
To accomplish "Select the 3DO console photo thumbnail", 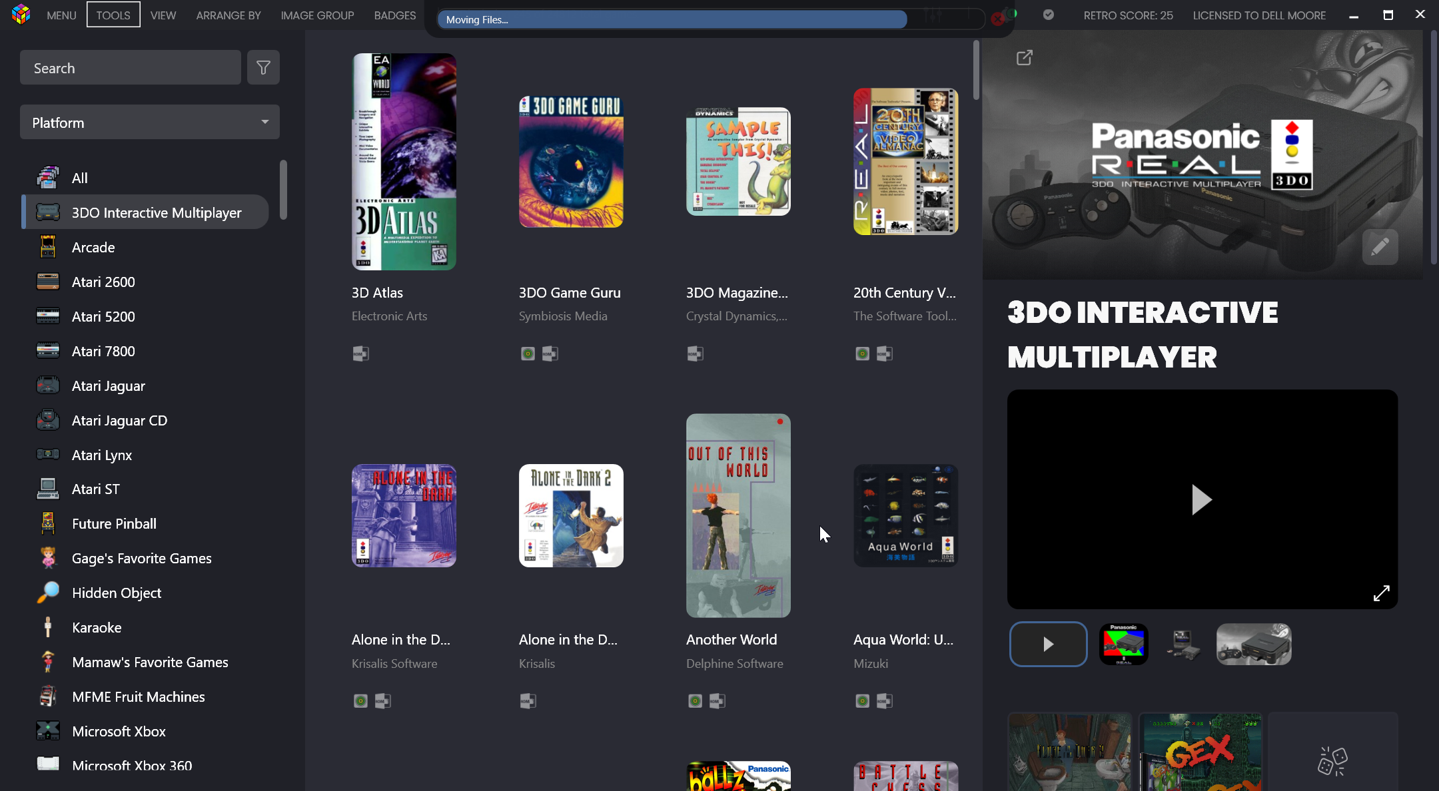I will tap(1254, 644).
